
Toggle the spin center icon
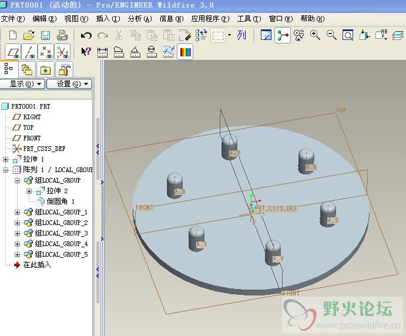pyautogui.click(x=283, y=35)
